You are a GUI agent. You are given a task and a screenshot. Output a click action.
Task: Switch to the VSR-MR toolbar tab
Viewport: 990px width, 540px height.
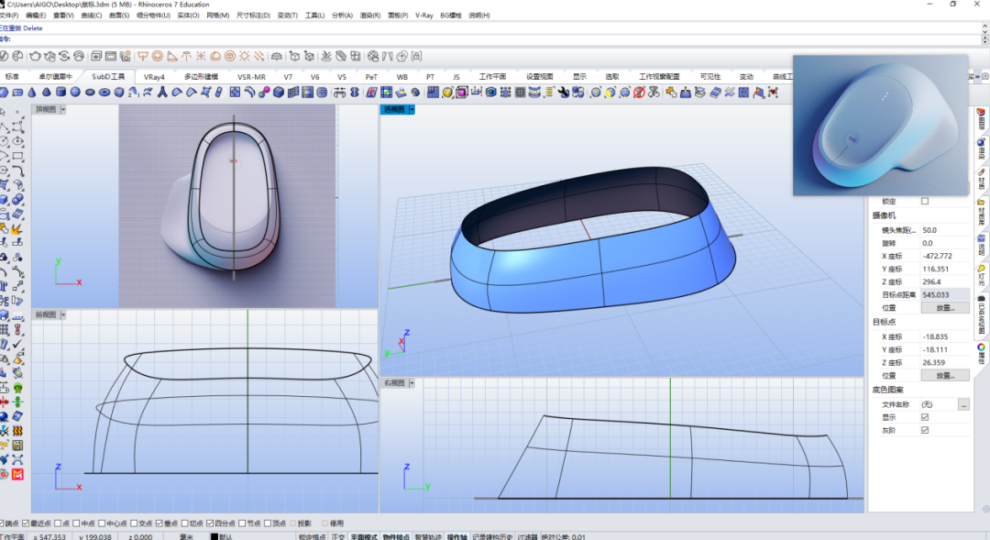251,76
